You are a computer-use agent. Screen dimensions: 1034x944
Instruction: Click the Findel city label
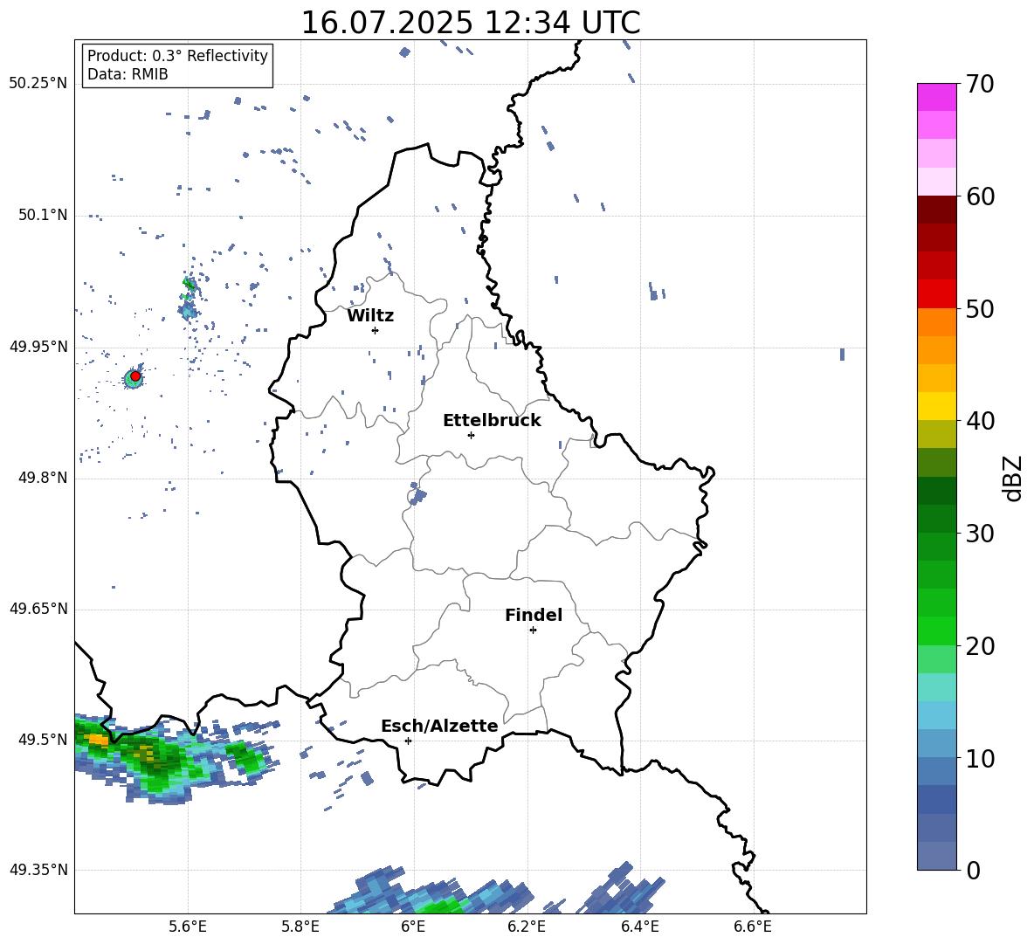click(x=534, y=615)
